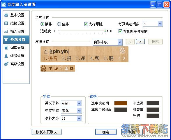Click the 高级设置 gears icon

point(6,64)
